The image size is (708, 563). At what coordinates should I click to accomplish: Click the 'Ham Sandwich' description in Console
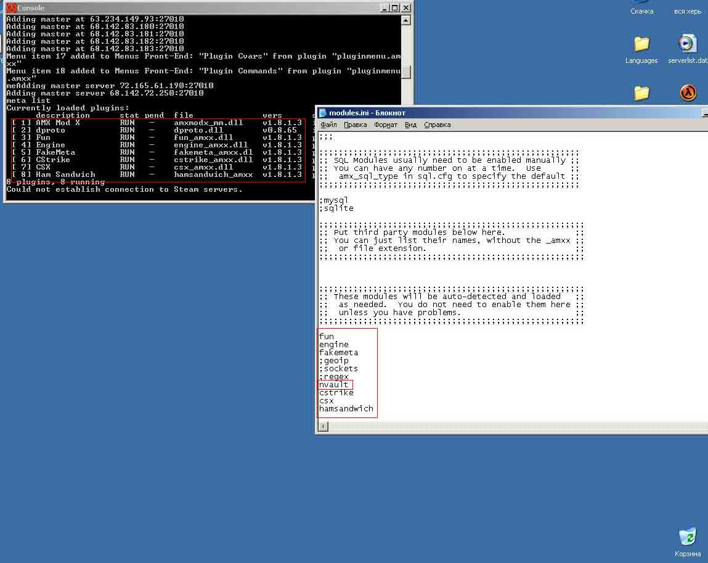(65, 175)
